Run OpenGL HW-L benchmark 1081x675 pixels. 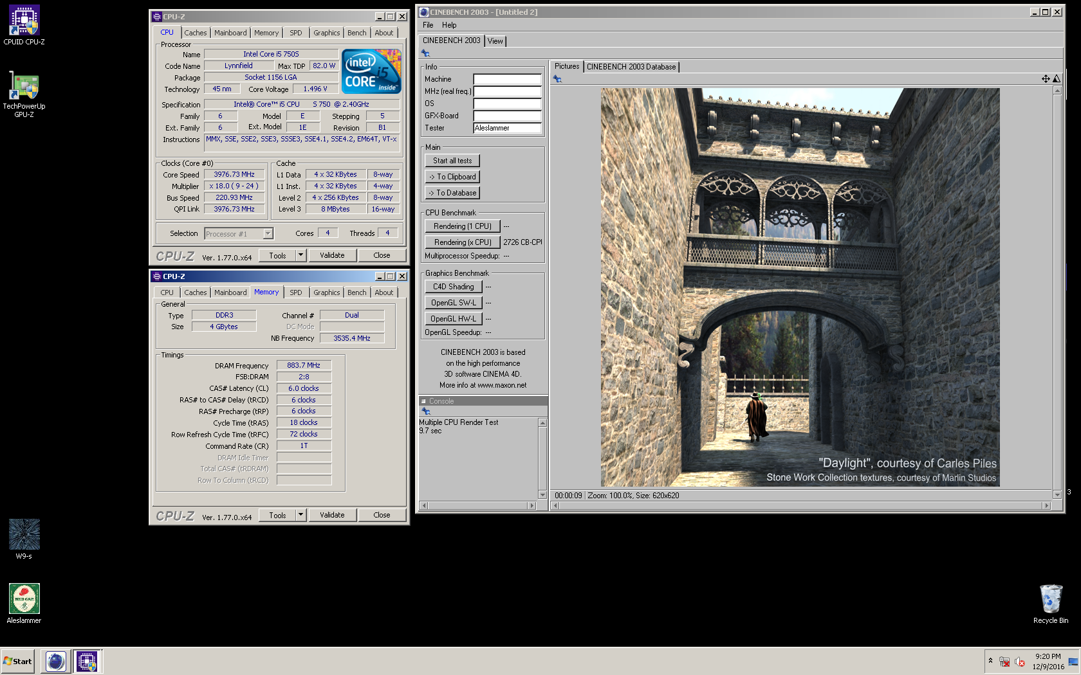454,319
